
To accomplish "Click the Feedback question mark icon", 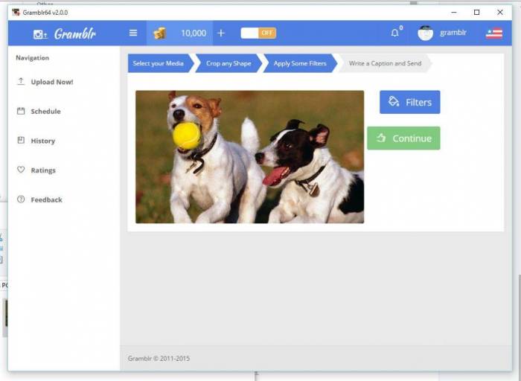I will [x=21, y=199].
